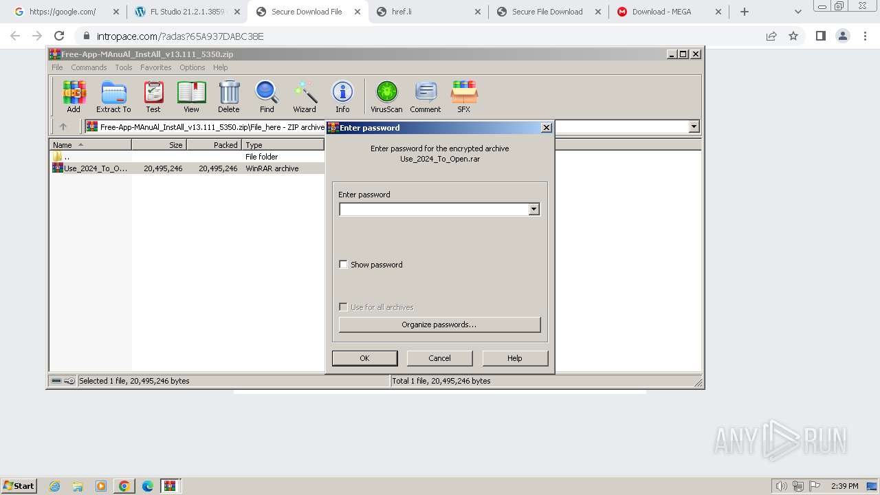Switch to the https://google.com/ tab
Screen dimensions: 880x495
pyautogui.click(x=65, y=12)
